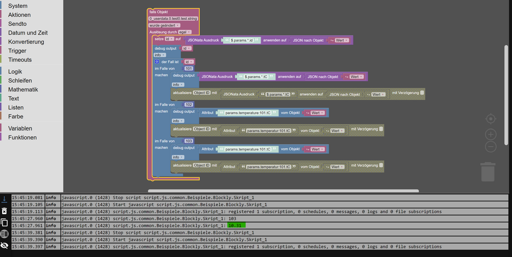Open the 'id' variable dropdown in setze block

click(169, 39)
